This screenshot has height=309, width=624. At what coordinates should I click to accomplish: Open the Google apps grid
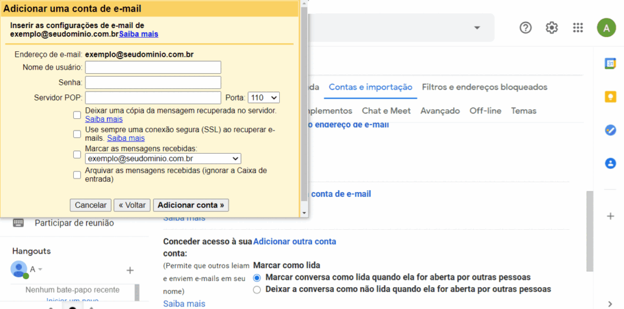click(x=578, y=27)
